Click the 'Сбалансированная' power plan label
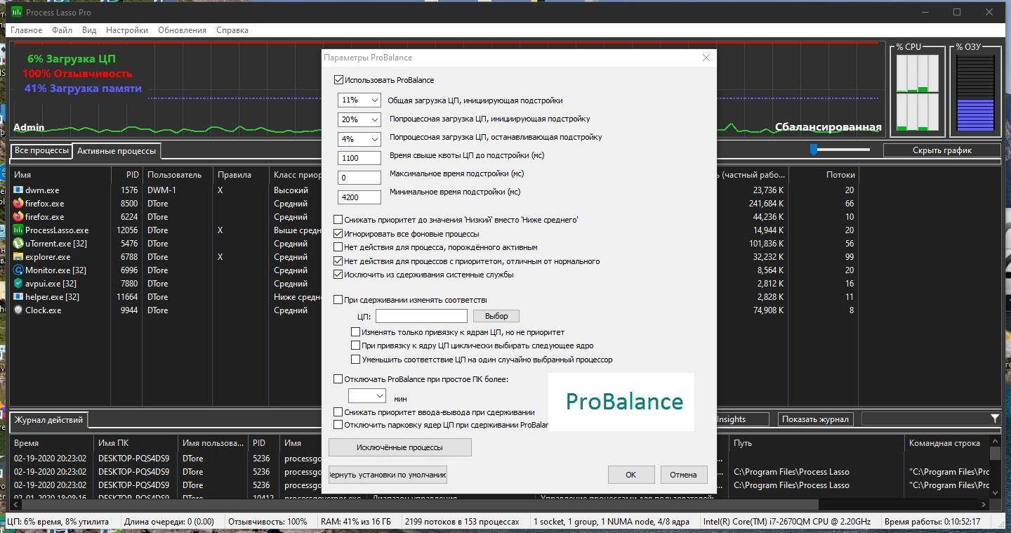The width and height of the screenshot is (1011, 533). tap(828, 127)
